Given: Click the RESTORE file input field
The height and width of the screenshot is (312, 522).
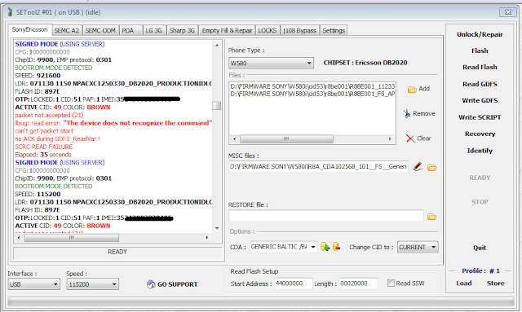Looking at the screenshot, I should (326, 216).
